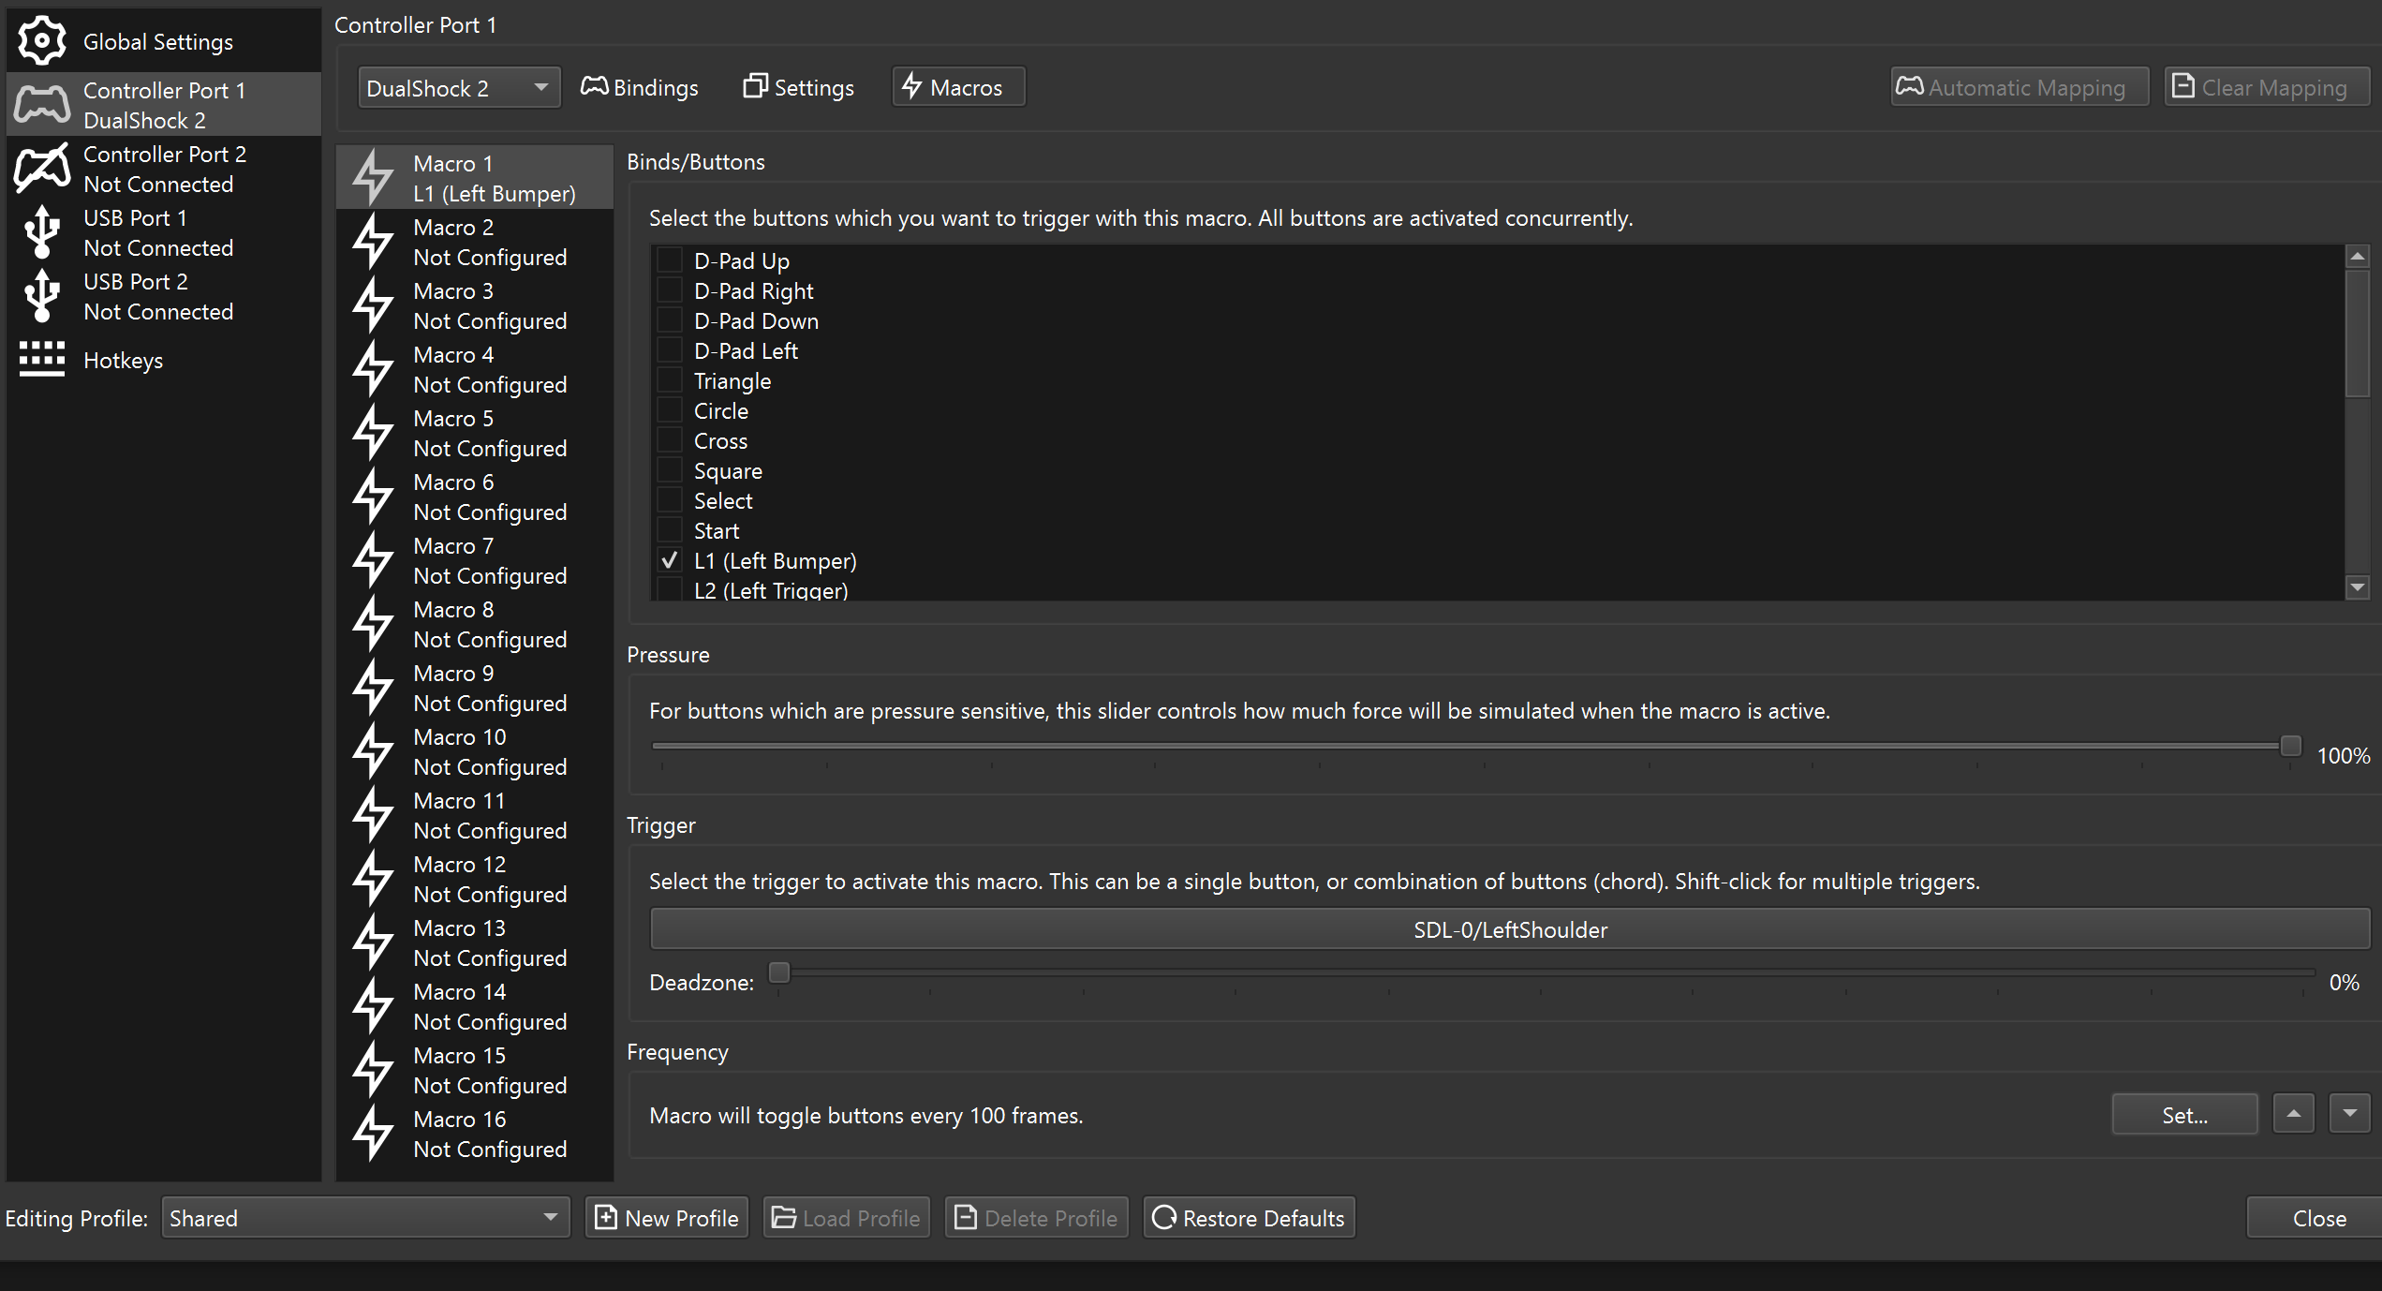Select the USB Port 1 icon
Viewport: 2382px width, 1291px height.
[x=41, y=231]
